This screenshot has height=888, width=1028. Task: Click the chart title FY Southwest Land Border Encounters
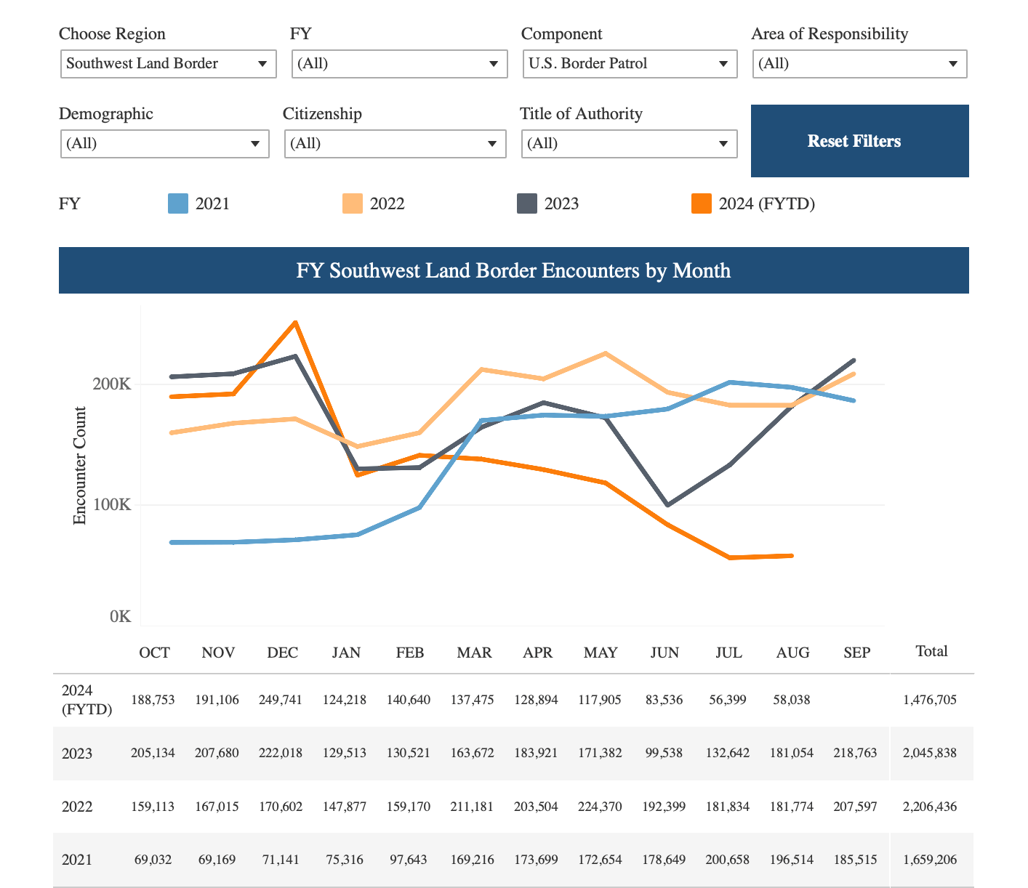click(x=514, y=270)
